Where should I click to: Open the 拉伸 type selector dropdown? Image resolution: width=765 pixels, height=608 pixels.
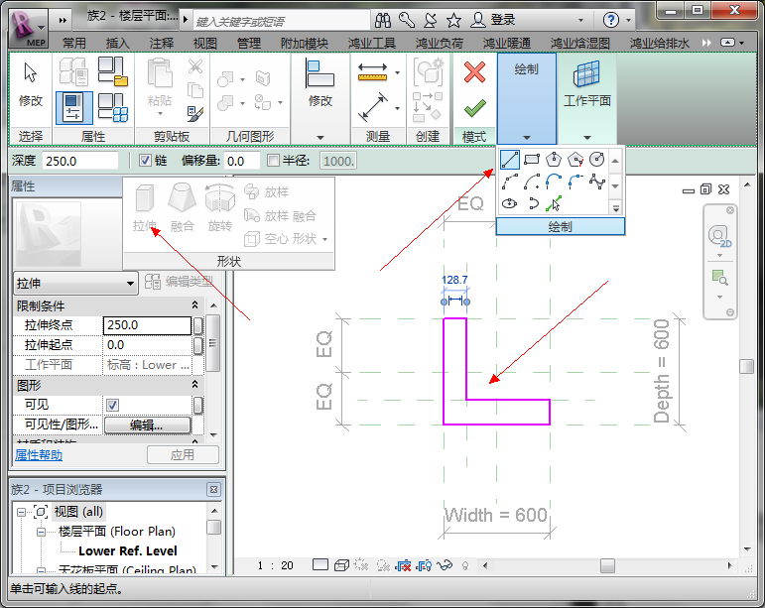(75, 284)
